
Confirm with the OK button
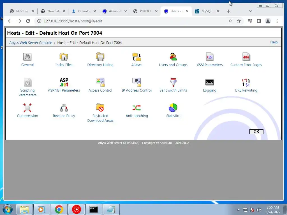256,132
